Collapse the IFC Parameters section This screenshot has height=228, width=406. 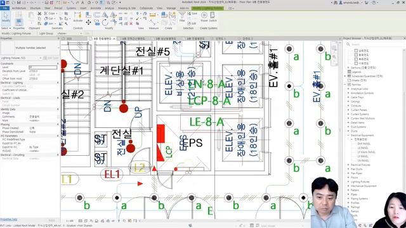[x=58, y=136]
